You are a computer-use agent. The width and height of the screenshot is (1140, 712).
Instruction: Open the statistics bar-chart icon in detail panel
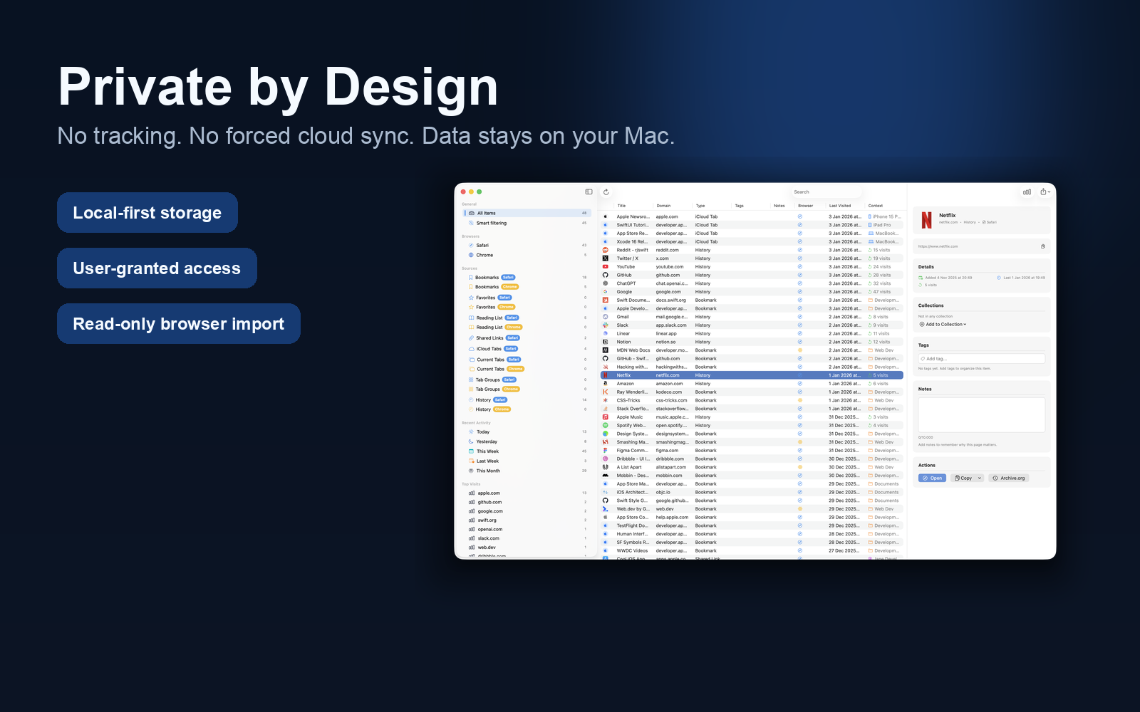[1027, 192]
